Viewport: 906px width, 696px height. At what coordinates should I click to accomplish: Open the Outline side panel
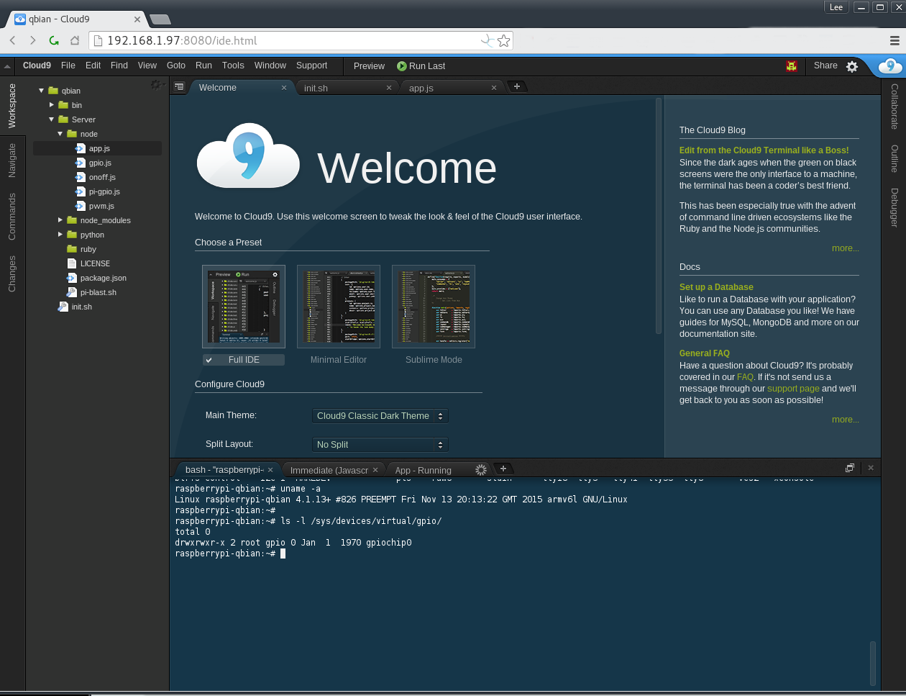[x=894, y=158]
